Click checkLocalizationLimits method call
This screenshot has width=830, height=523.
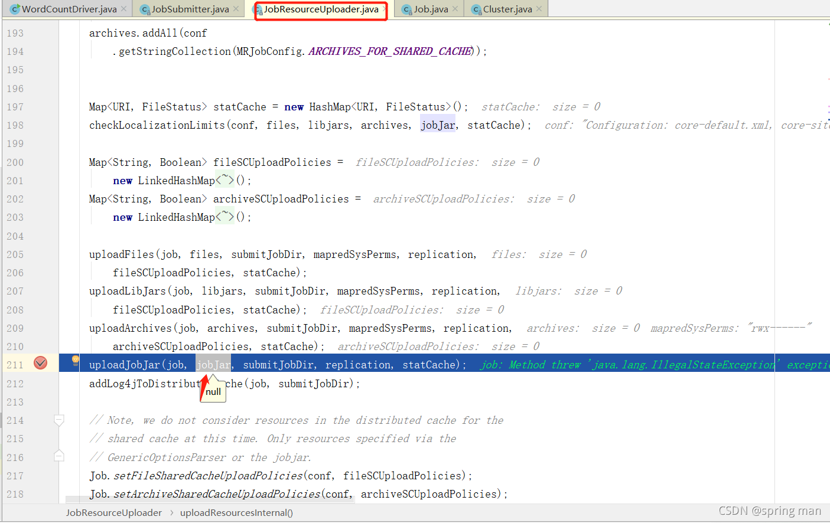pyautogui.click(x=157, y=125)
